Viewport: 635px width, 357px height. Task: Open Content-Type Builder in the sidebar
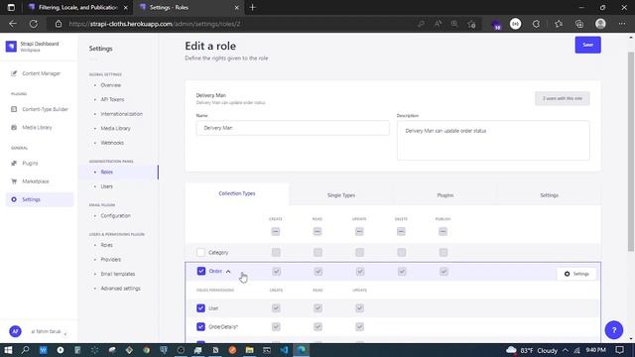tap(40, 109)
